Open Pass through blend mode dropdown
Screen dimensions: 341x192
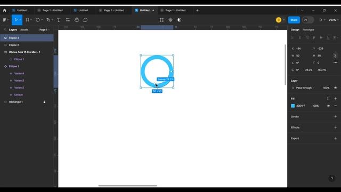(x=305, y=87)
